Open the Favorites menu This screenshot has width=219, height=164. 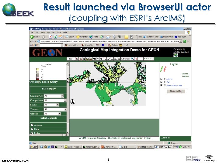coord(51,32)
